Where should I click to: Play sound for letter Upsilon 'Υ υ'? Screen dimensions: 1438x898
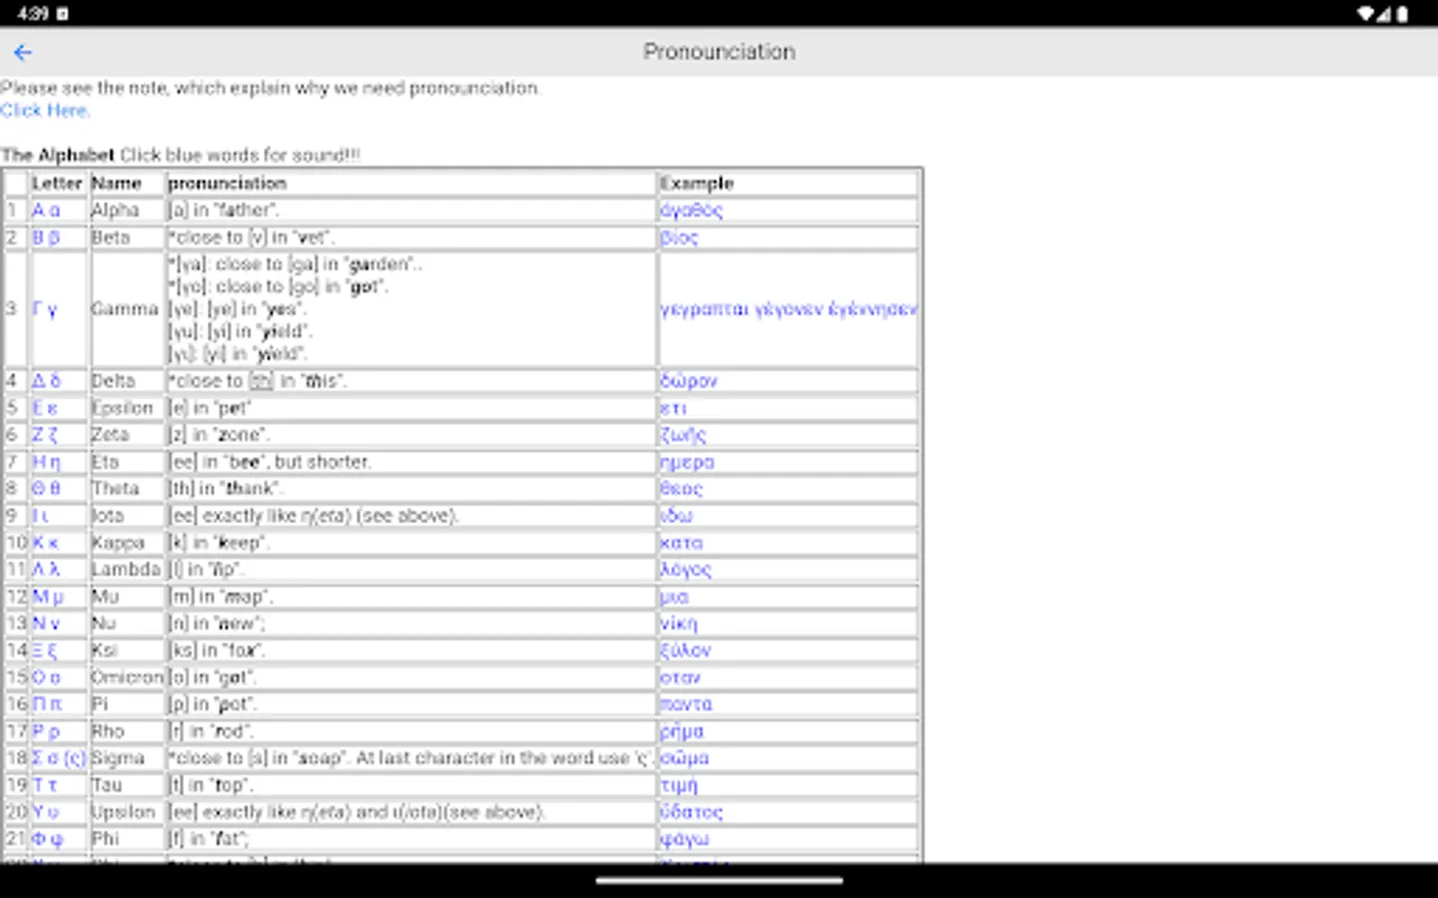click(46, 812)
